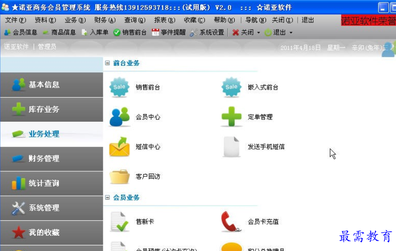Click the 我的收藏 sidebar red star icon

click(x=18, y=232)
